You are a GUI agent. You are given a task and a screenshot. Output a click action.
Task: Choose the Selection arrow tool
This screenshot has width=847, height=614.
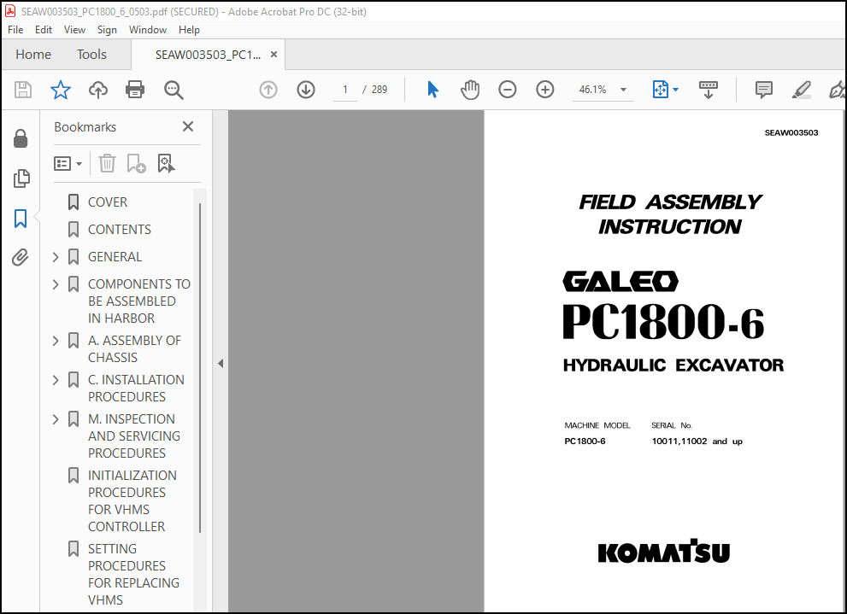click(432, 90)
